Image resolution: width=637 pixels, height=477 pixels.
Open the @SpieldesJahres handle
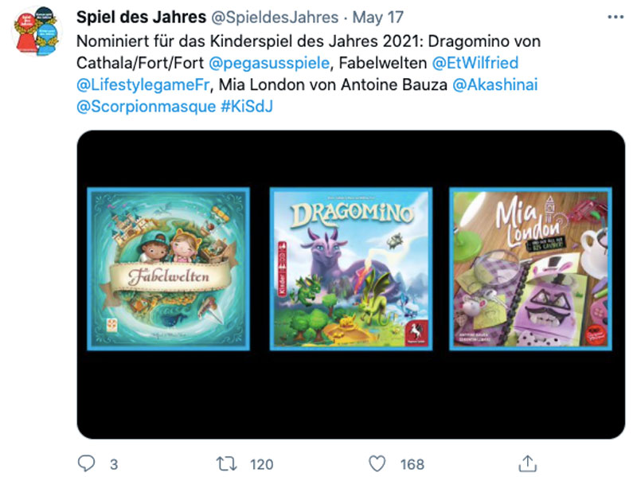(275, 18)
